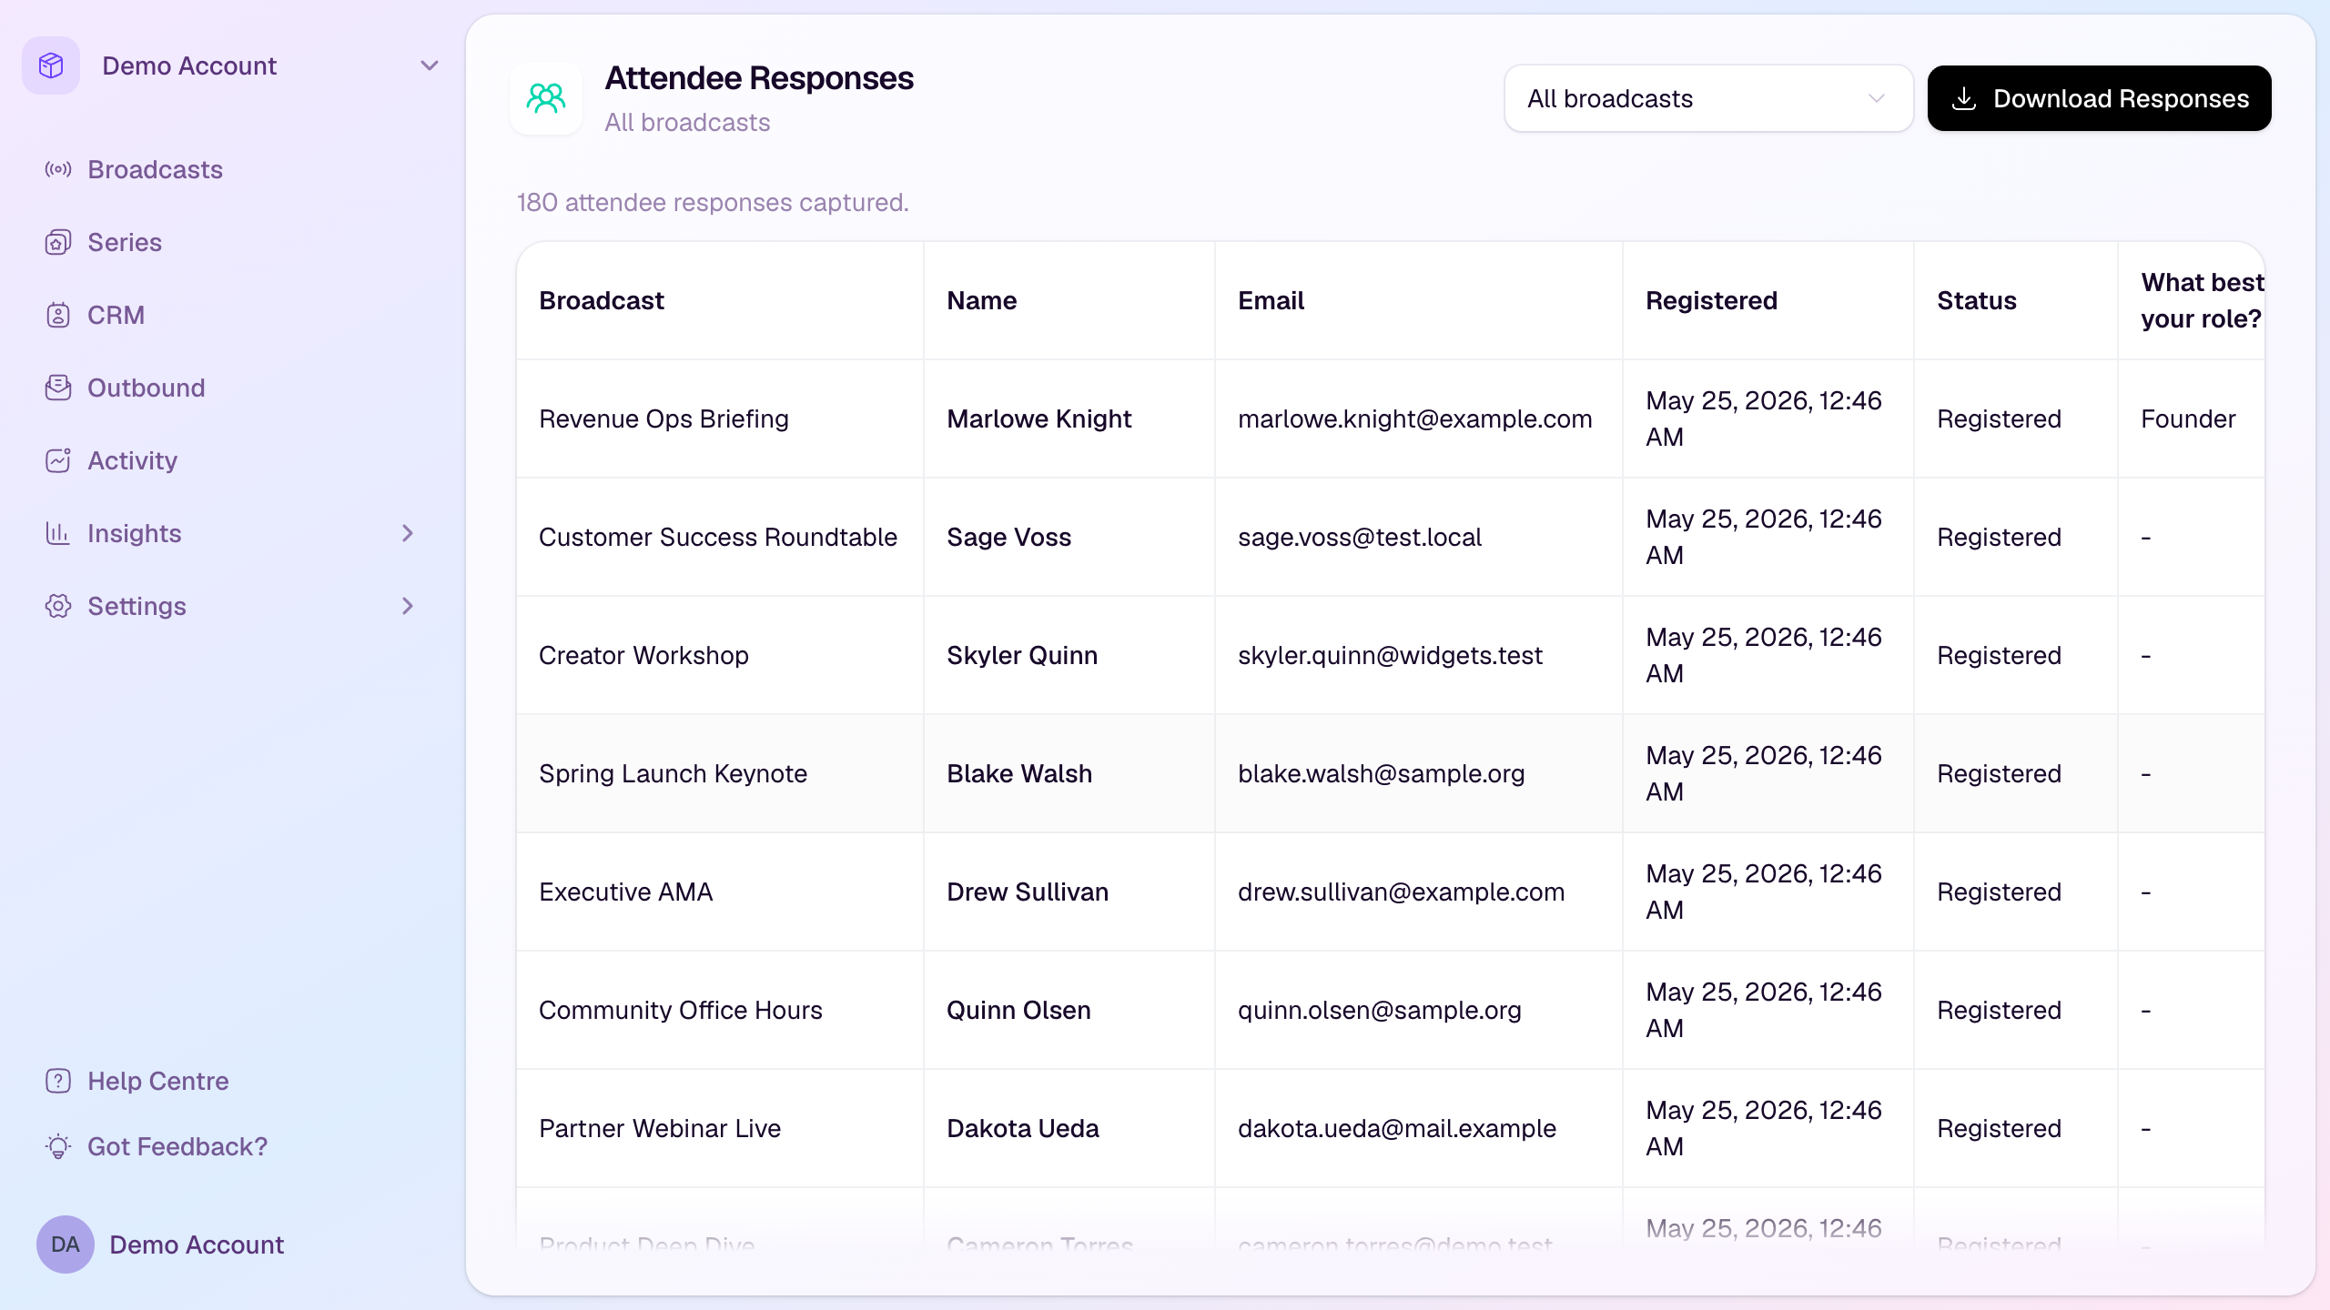Click the 180 attendee responses captured text
The image size is (2330, 1310).
tap(713, 202)
